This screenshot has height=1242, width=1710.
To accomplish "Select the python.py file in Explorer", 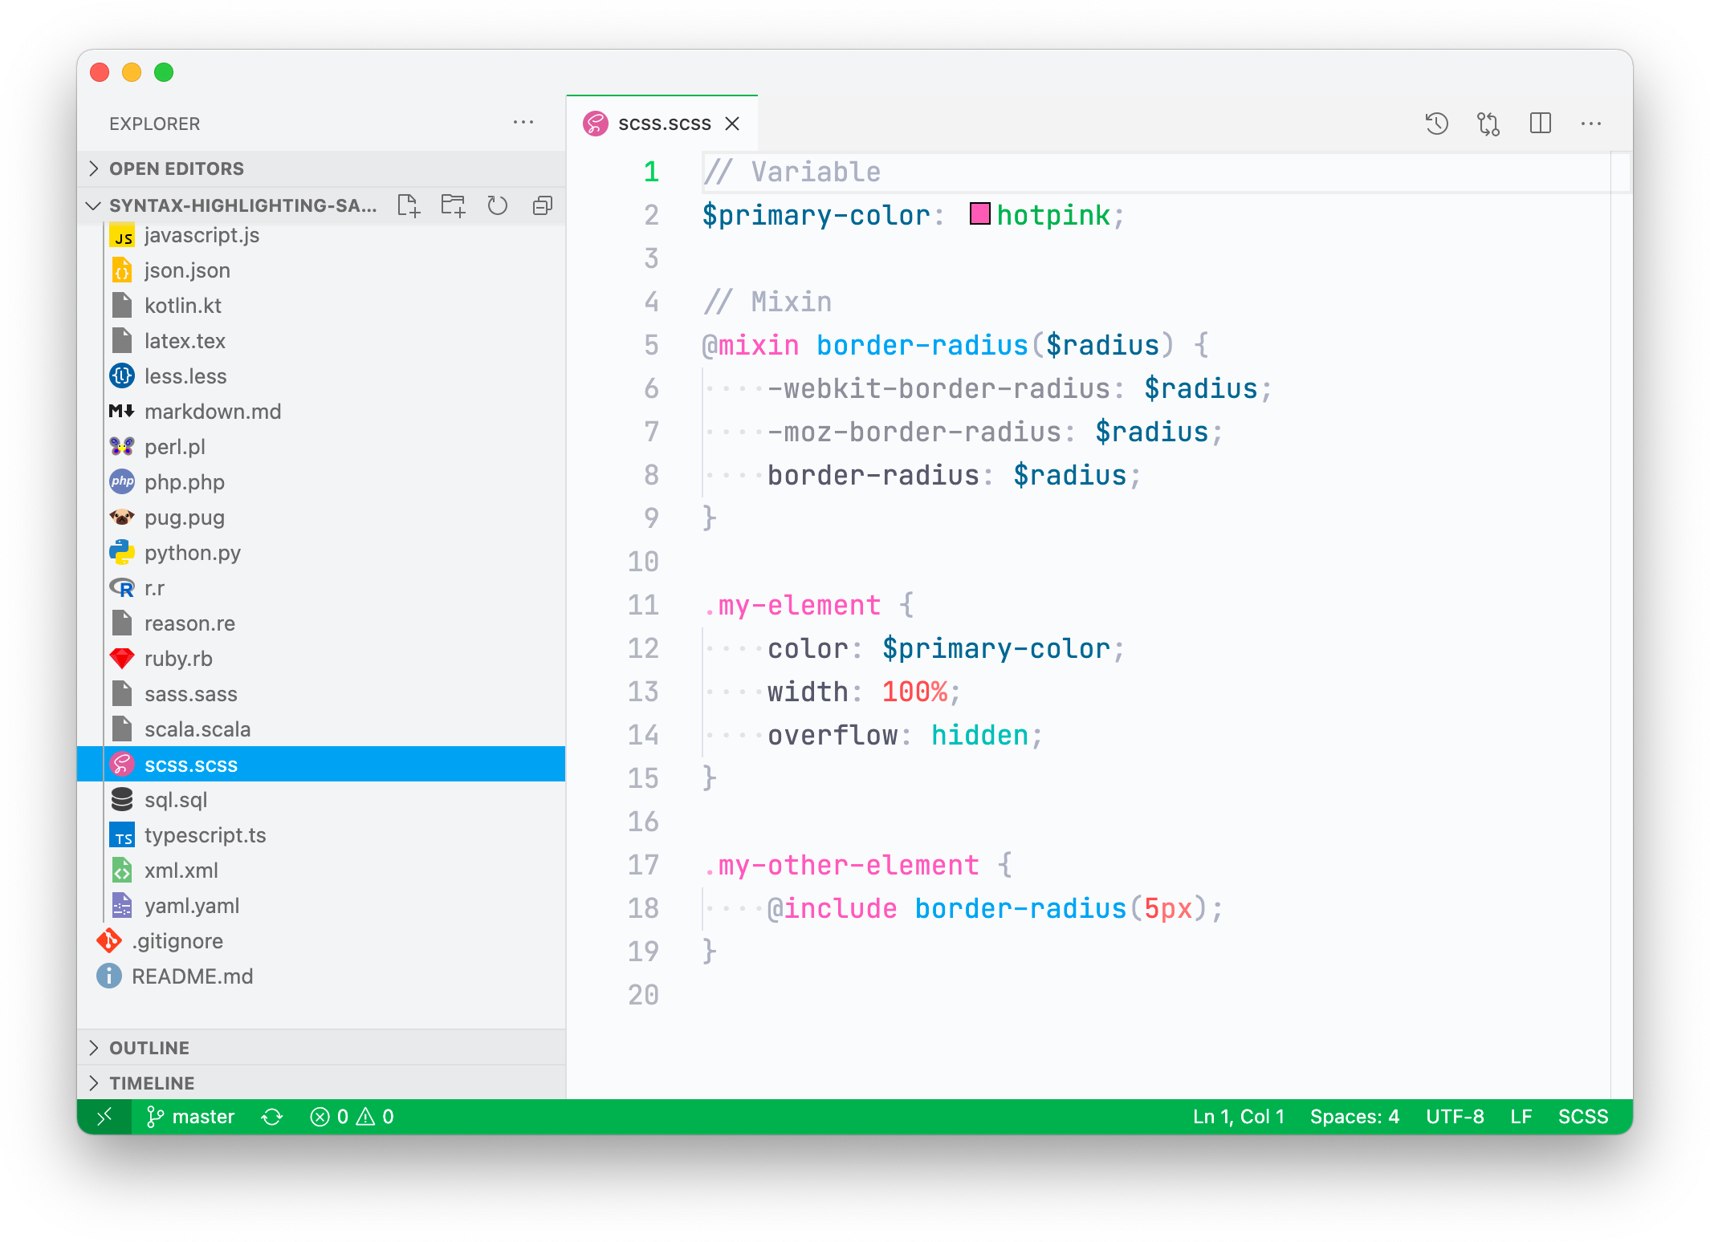I will click(x=191, y=552).
